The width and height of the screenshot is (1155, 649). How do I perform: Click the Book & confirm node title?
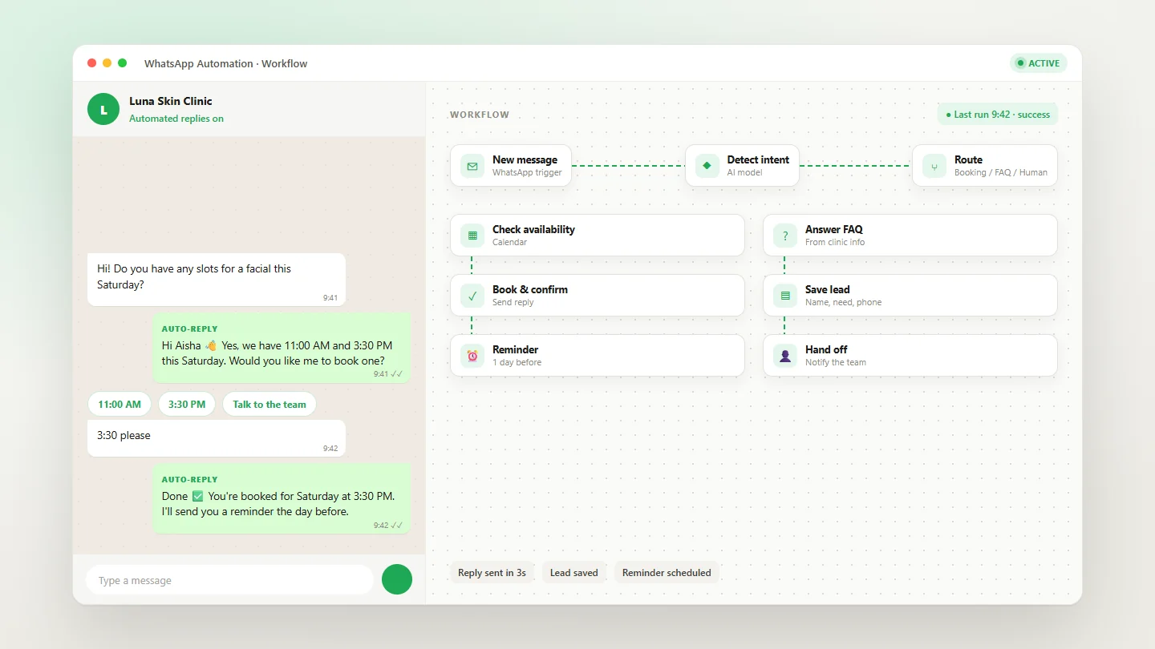[x=530, y=290]
